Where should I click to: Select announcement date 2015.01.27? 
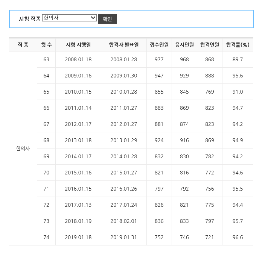click(x=124, y=173)
